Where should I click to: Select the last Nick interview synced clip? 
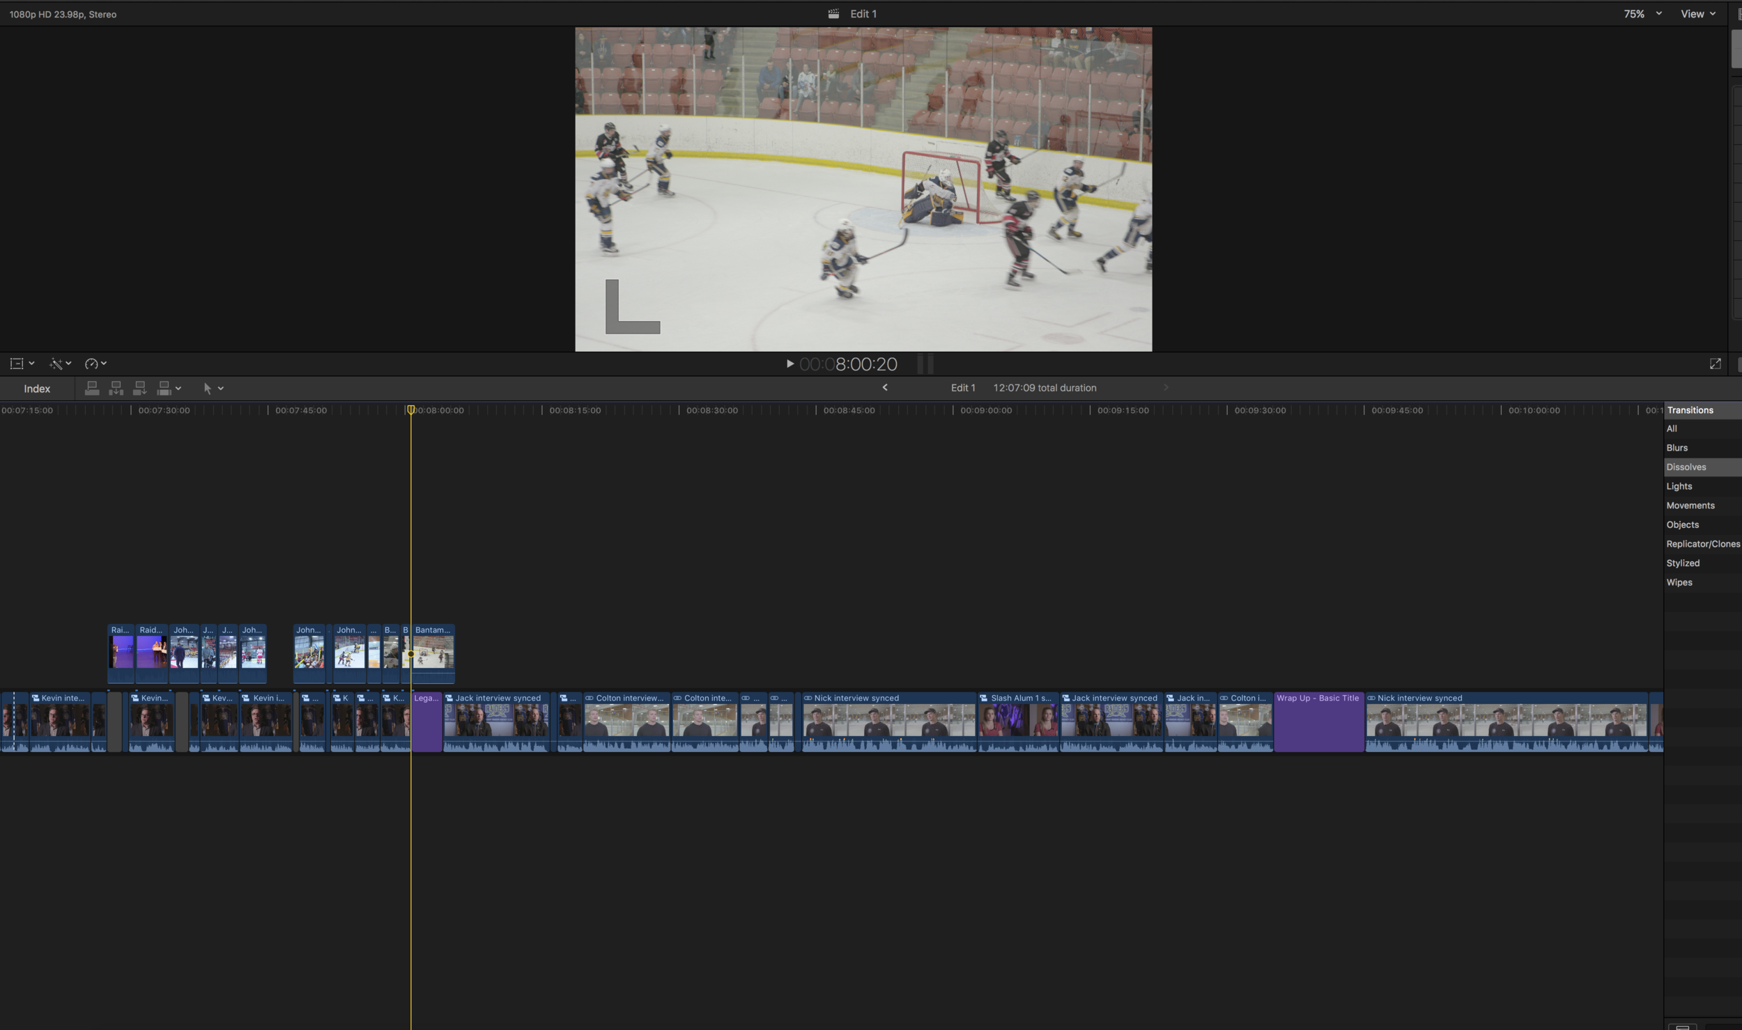1506,722
